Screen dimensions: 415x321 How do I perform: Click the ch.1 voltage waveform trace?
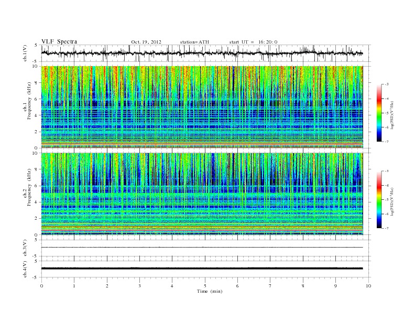coord(202,53)
